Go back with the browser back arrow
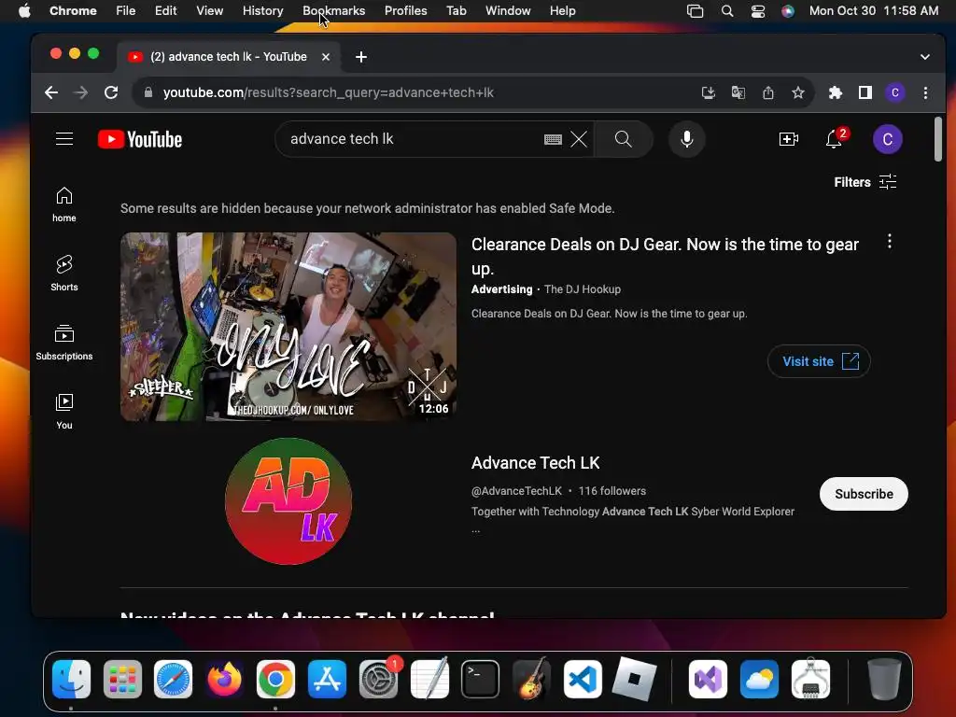 [x=51, y=92]
